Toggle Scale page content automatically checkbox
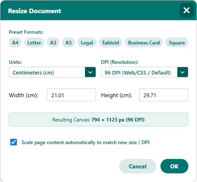The width and height of the screenshot is (197, 182). [x=14, y=142]
